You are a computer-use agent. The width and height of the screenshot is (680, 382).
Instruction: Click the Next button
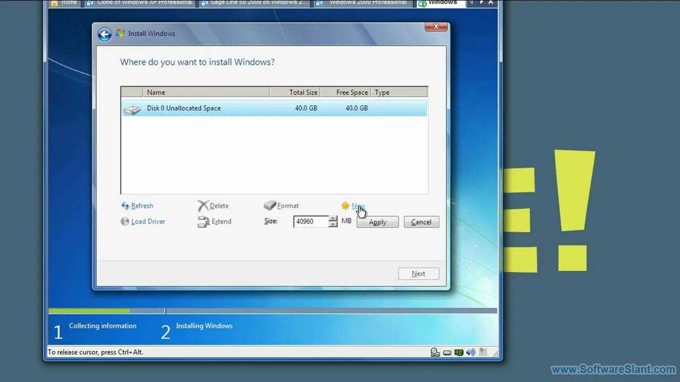tap(419, 274)
